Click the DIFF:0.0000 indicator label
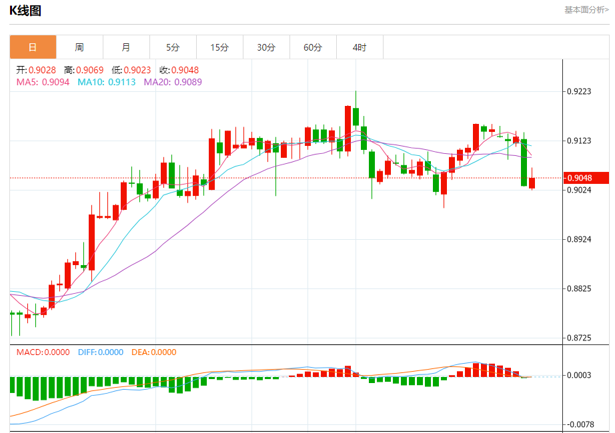Screen dimensions: 615x433 point(101,352)
